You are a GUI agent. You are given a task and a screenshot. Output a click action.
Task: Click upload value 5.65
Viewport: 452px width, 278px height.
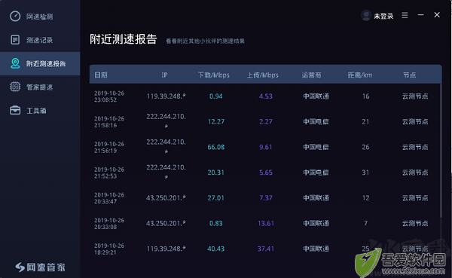[265, 173]
